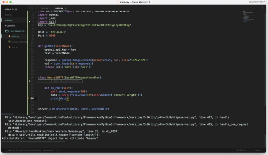The height and width of the screenshot is (155, 268).
Task: Place the cursor on 'import cgi' line
Action: 46,22
